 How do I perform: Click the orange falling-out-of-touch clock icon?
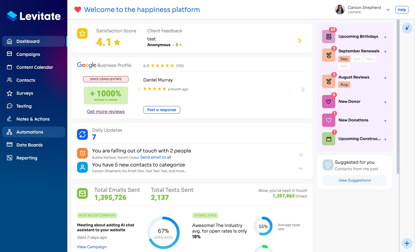(x=82, y=153)
